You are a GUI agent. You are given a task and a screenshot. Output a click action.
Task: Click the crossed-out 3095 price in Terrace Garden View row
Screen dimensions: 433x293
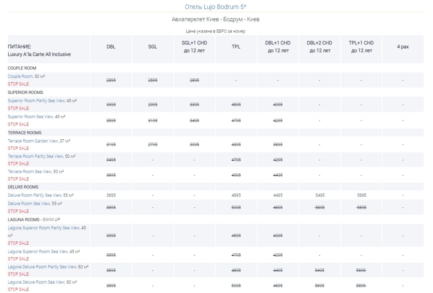coord(194,145)
